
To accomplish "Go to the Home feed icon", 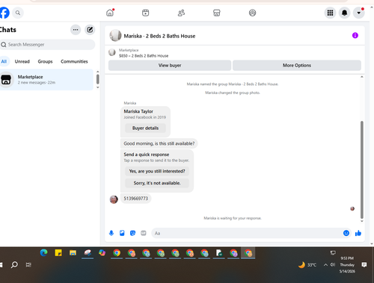I will [110, 13].
